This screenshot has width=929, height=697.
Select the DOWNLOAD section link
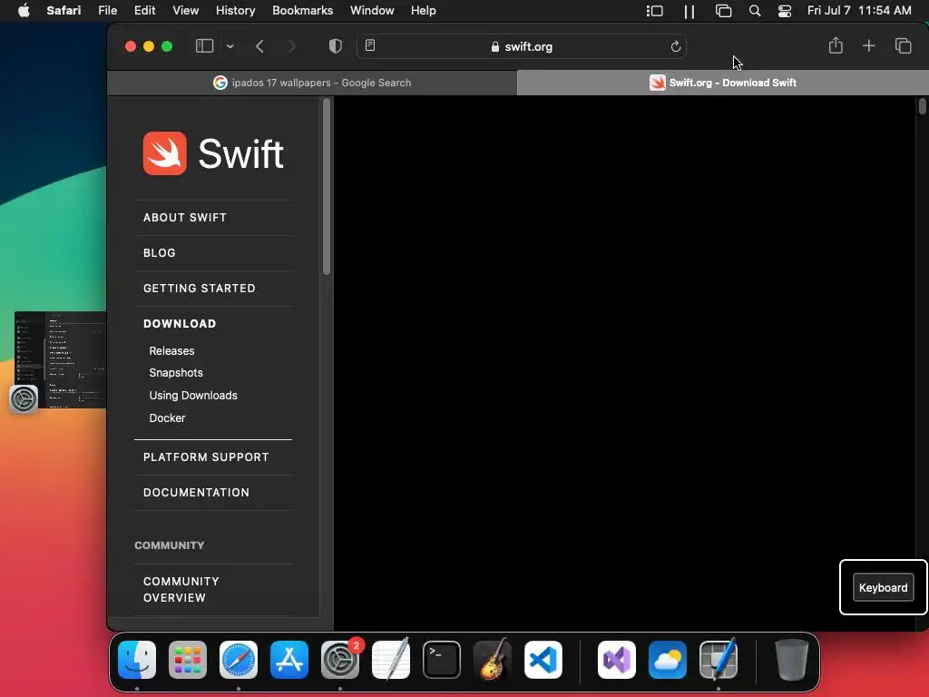[180, 324]
